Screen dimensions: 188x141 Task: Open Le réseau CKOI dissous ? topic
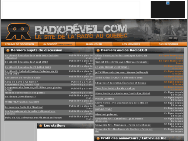[20, 97]
